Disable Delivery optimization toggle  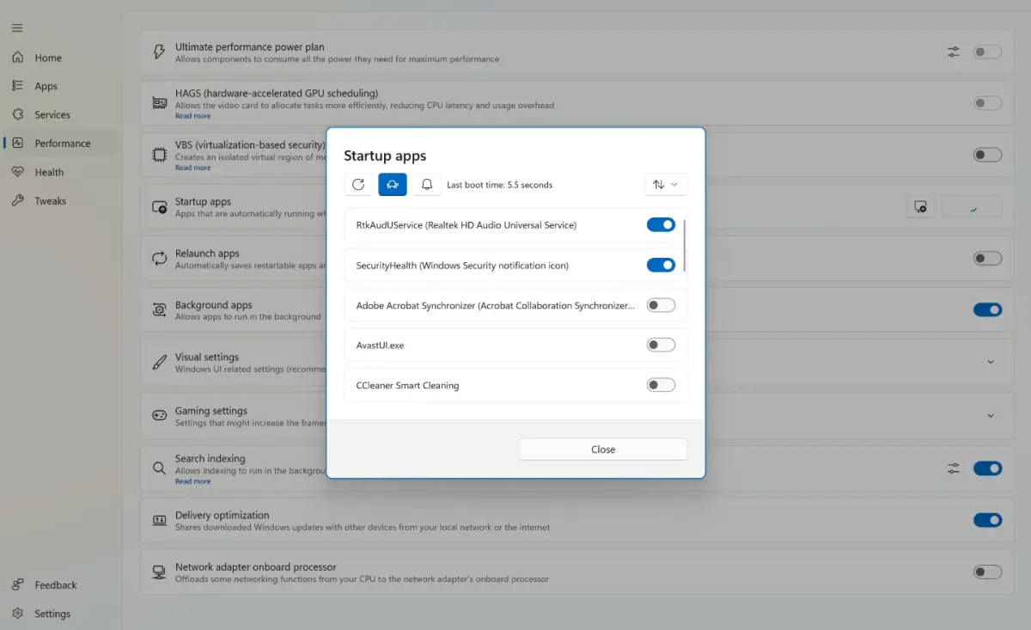(987, 520)
